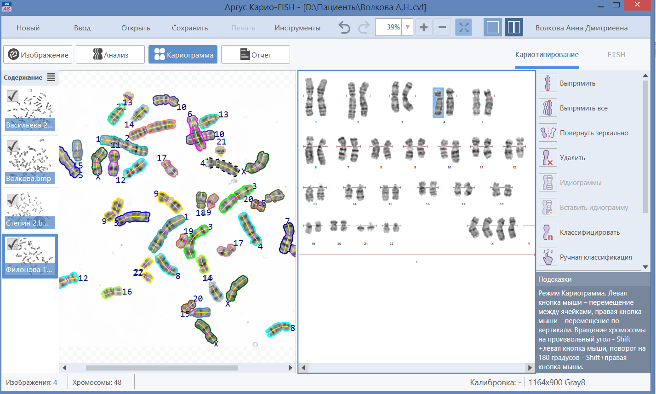Click the undo arrow icon
656x394 pixels.
click(x=344, y=28)
